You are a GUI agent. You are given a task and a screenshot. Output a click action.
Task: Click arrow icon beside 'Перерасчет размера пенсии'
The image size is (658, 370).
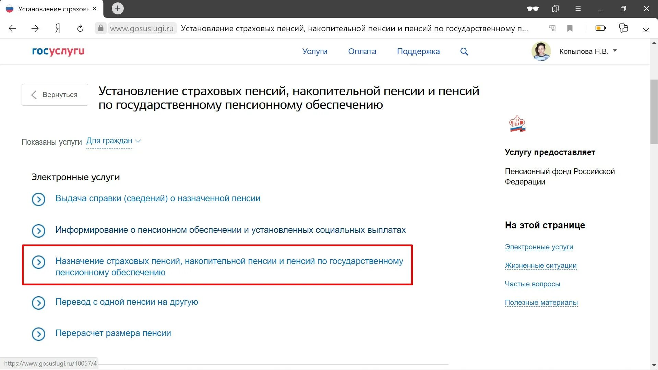(38, 334)
